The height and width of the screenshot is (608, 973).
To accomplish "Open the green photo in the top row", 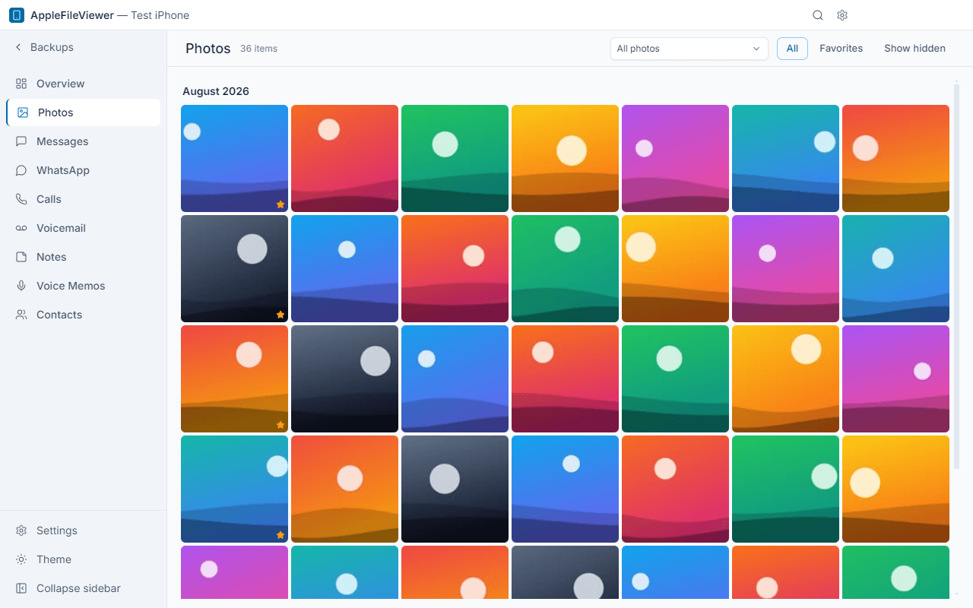I will coord(455,158).
